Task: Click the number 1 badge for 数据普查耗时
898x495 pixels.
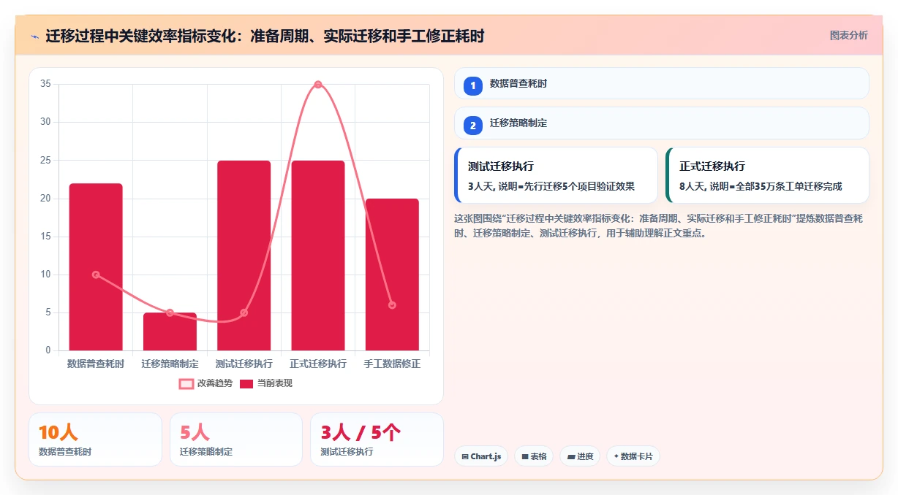Action: pos(472,85)
